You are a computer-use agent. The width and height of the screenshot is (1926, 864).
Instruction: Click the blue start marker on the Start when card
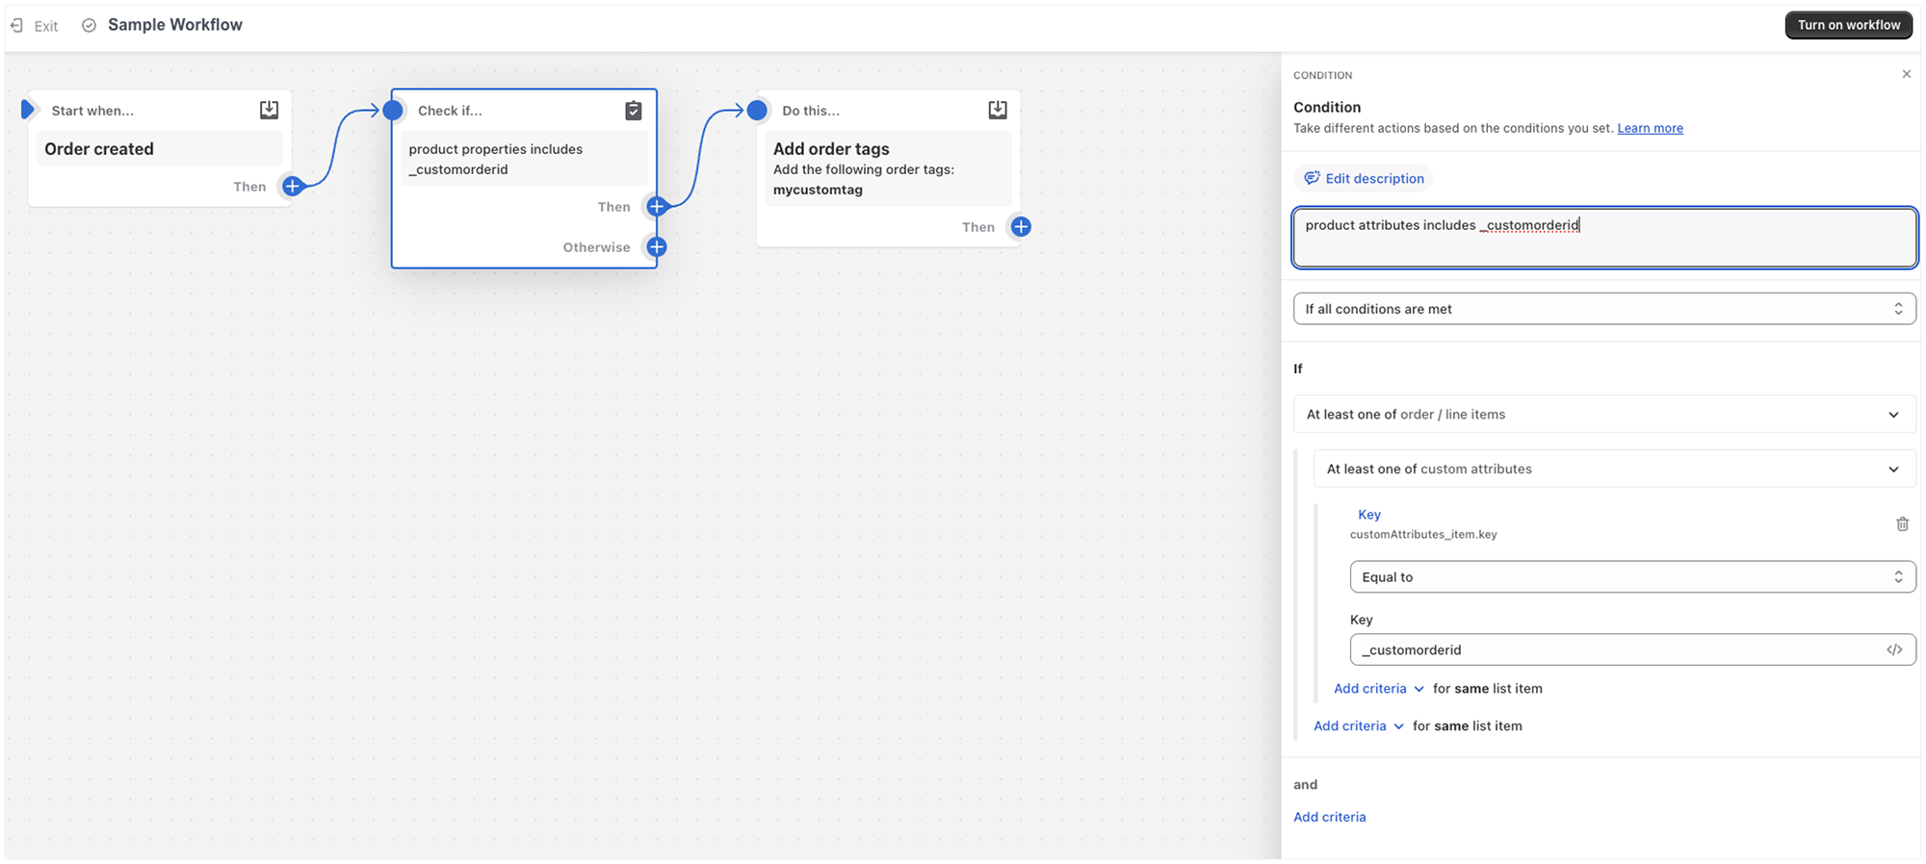click(x=27, y=110)
